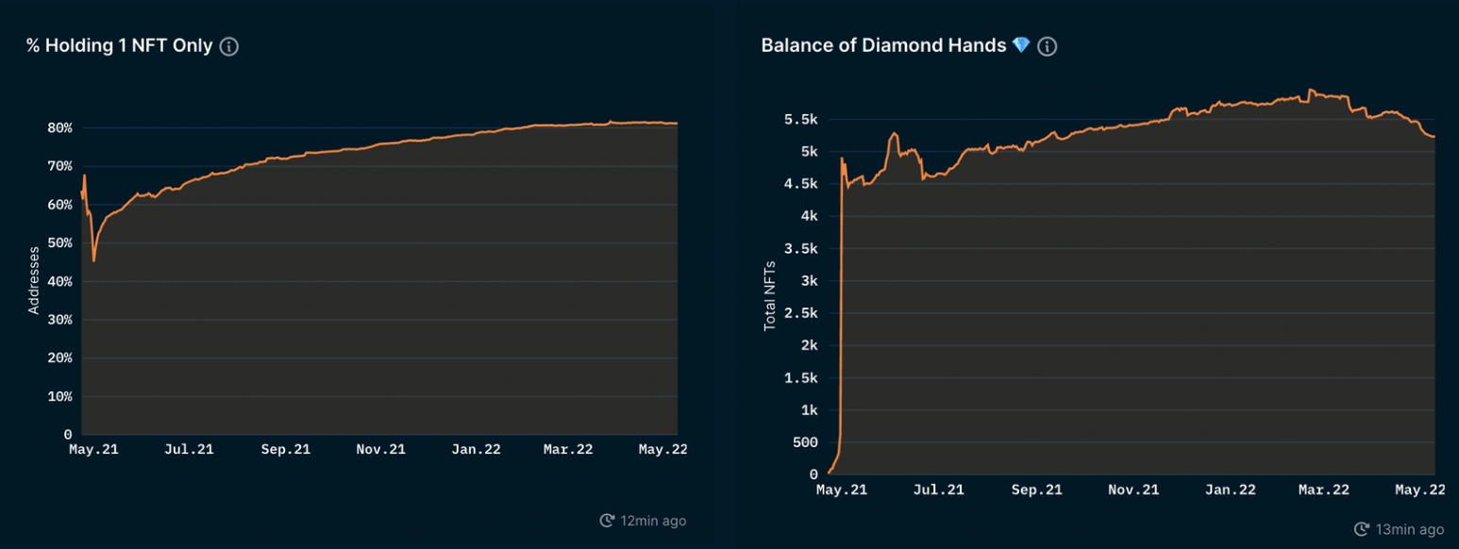This screenshot has height=549, width=1459.
Task: Click the '13min ago' timestamp
Action: click(x=1409, y=529)
